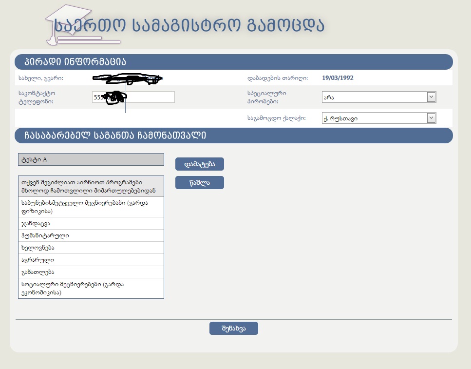Image resolution: width=471 pixels, height=369 pixels.
Task: Select ხელოვნება in the programs list
Action: pos(91,248)
